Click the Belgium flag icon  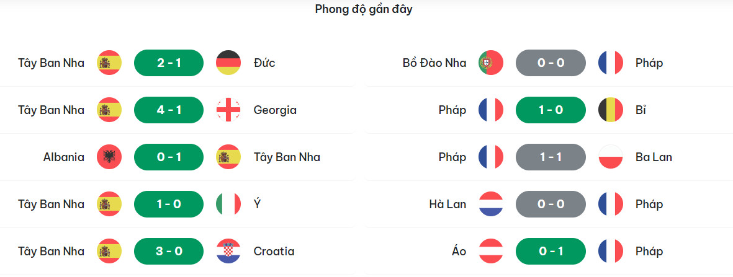point(610,110)
